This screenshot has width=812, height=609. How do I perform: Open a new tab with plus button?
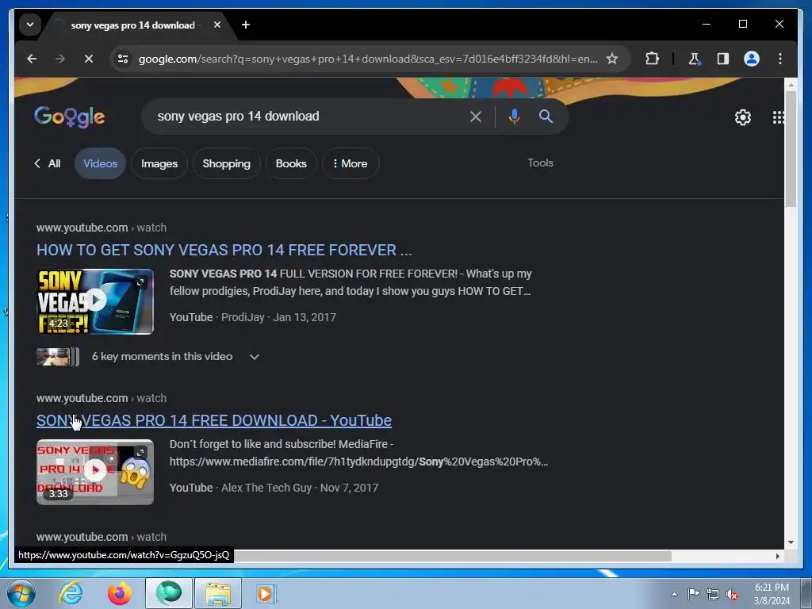click(246, 25)
